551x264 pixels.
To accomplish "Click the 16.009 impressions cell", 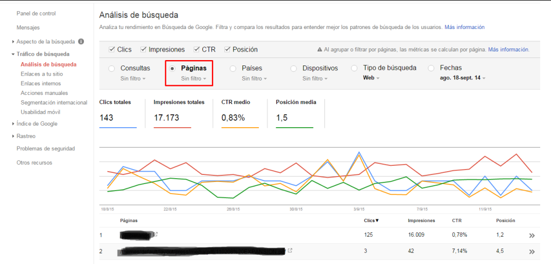I will pyautogui.click(x=416, y=235).
